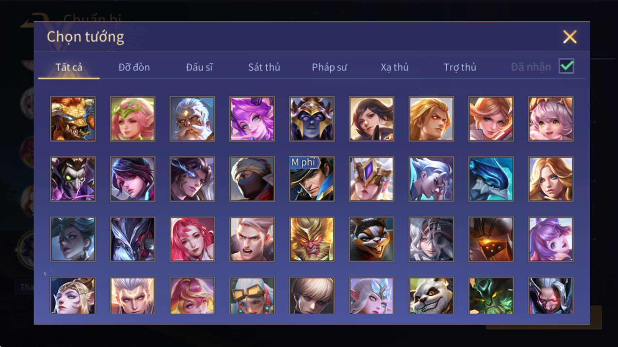Screen dimensions: 618x347
Task: Pick the blue shark creature hero
Action: click(491, 179)
